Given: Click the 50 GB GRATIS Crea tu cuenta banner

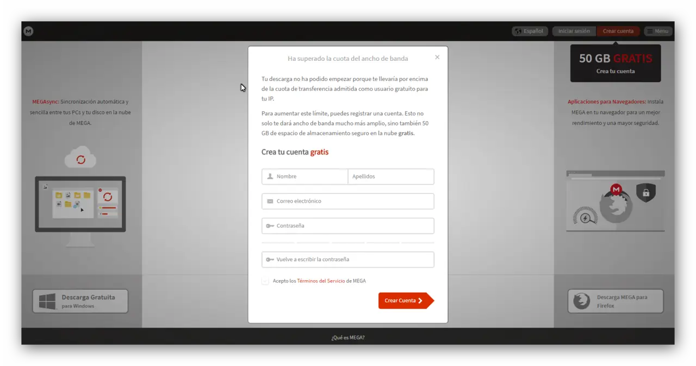Looking at the screenshot, I should (x=616, y=64).
